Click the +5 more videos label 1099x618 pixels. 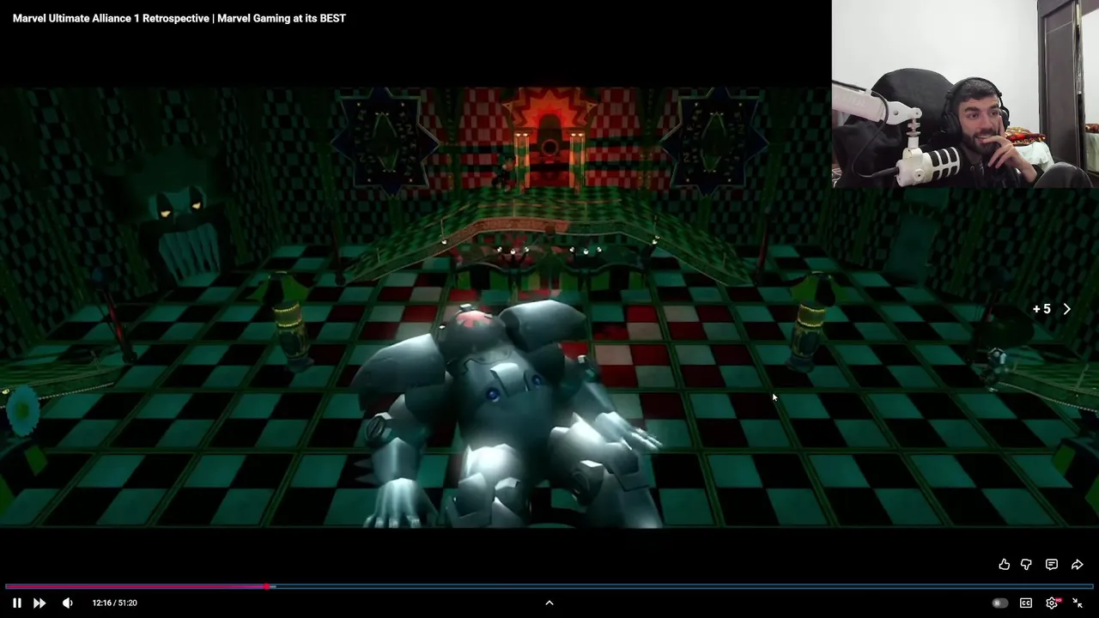coord(1041,309)
